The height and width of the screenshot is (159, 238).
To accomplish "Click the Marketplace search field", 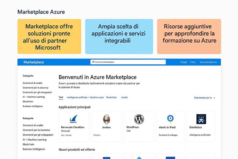I will [x=128, y=62].
